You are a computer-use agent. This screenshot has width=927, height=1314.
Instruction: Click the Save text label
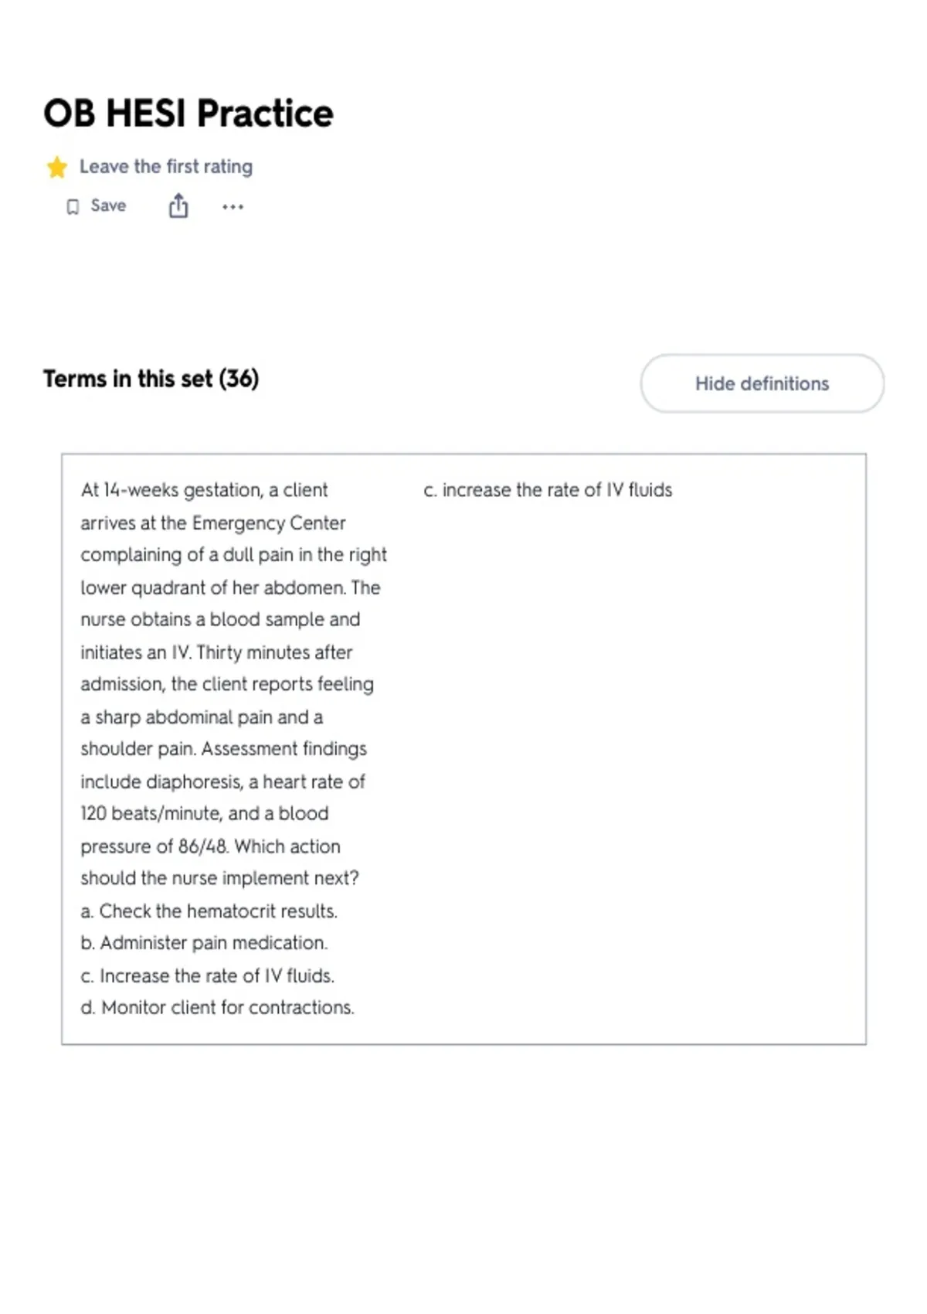[108, 206]
